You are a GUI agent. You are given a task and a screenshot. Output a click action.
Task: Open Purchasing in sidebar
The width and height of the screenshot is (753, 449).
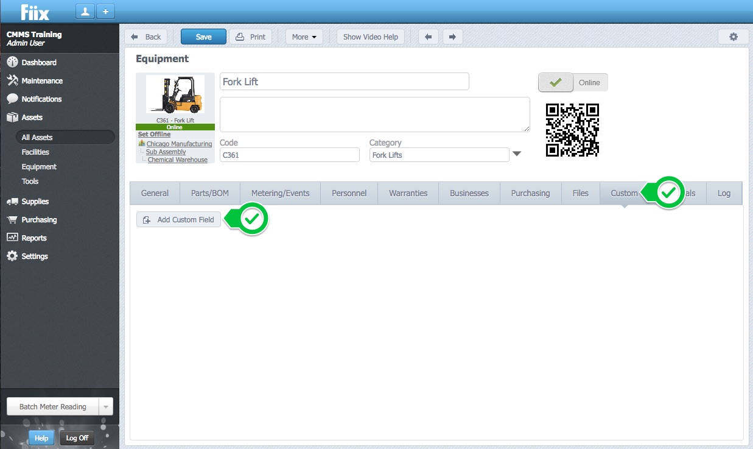click(x=39, y=219)
